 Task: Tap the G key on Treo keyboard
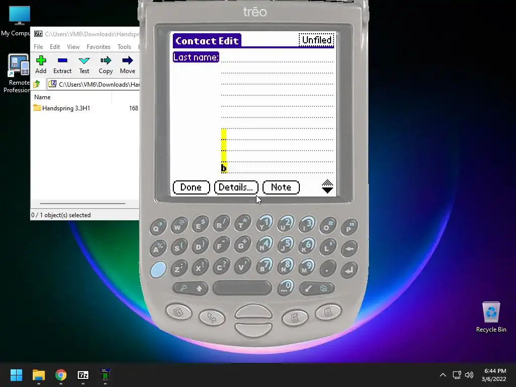(x=242, y=244)
